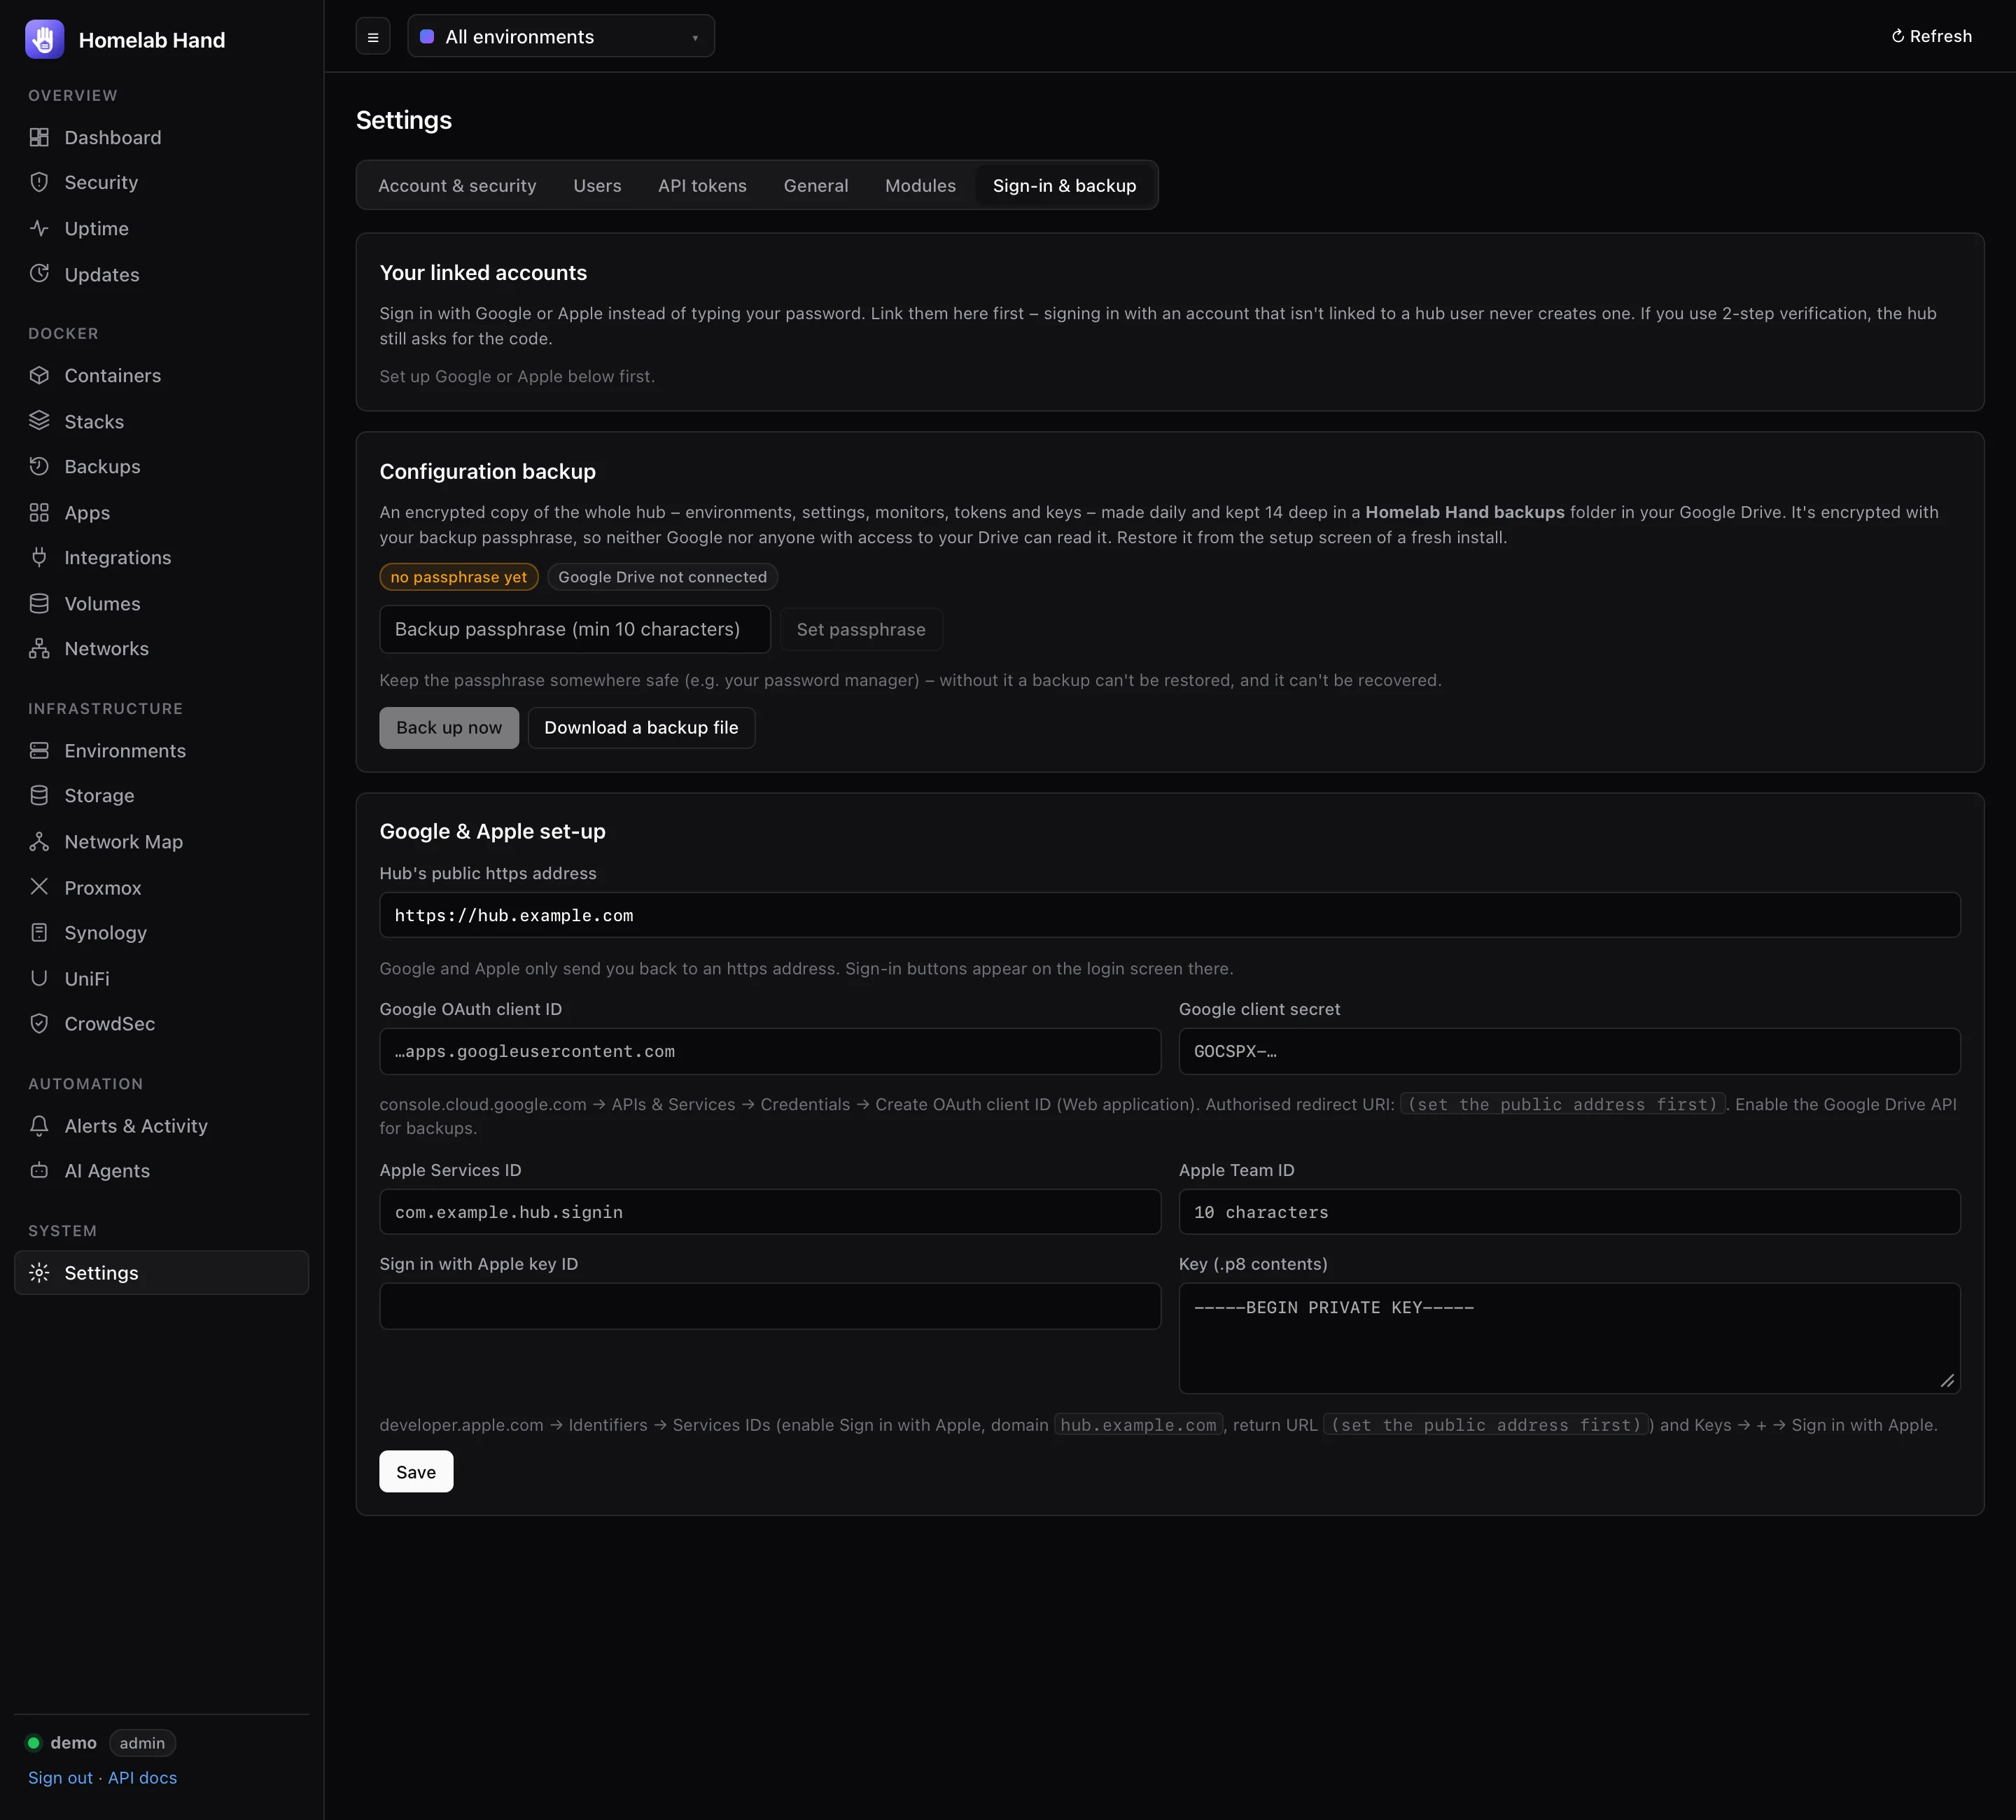The width and height of the screenshot is (2016, 1820).
Task: Focus the Google OAuth client ID field
Action: 770,1051
